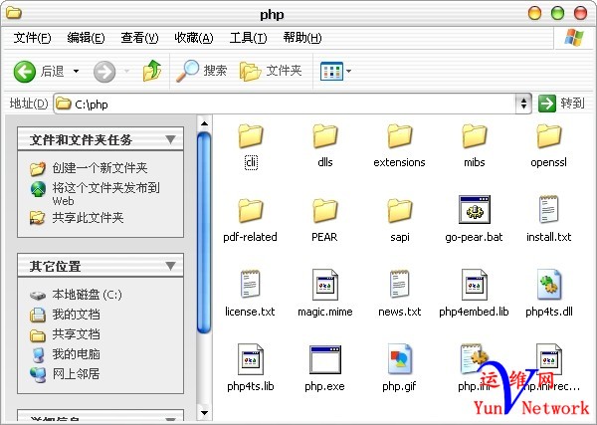This screenshot has height=425, width=597.
Task: Open the 收藏(A) menu
Action: pos(193,38)
